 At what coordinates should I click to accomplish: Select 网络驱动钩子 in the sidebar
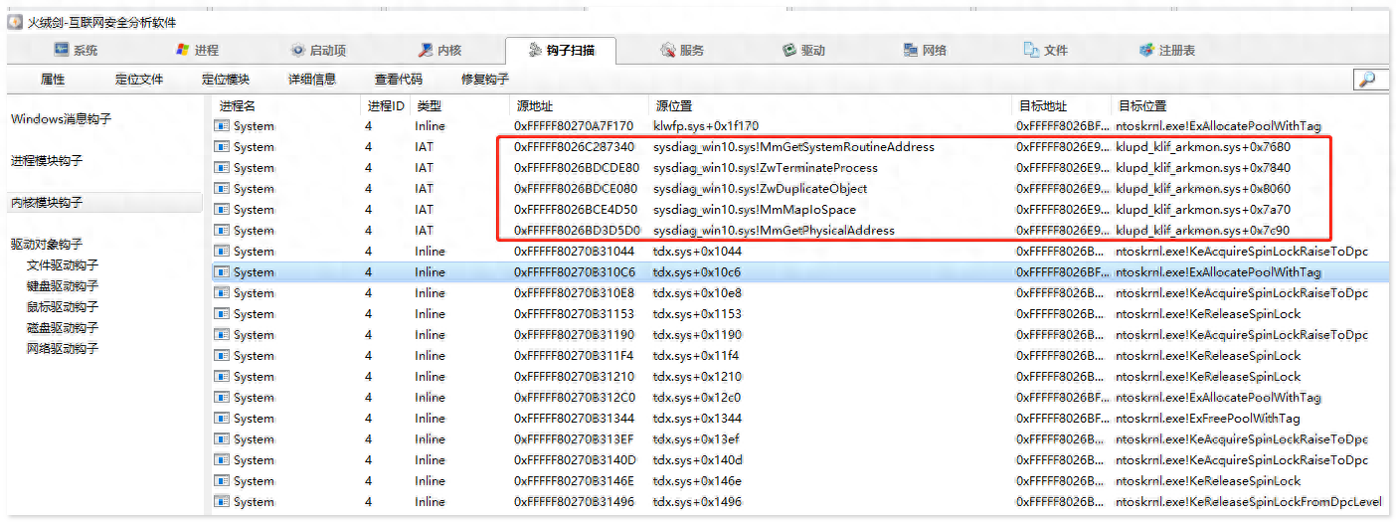coord(63,349)
